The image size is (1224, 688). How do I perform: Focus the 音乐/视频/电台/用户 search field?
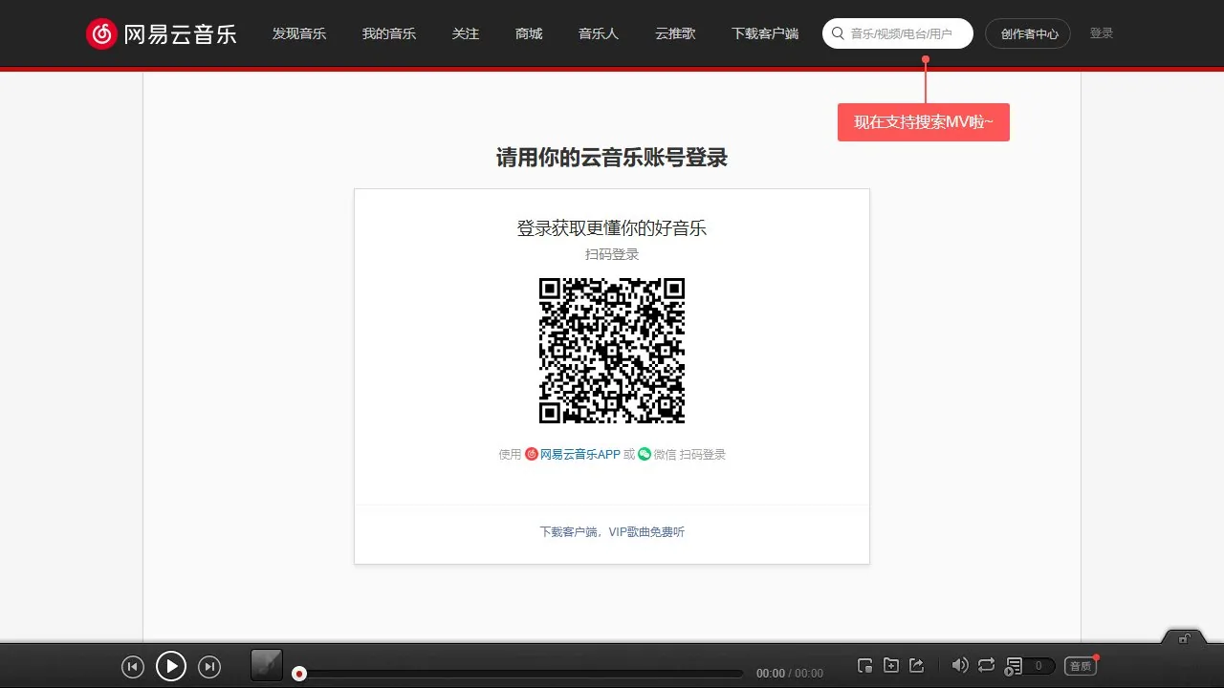click(898, 33)
